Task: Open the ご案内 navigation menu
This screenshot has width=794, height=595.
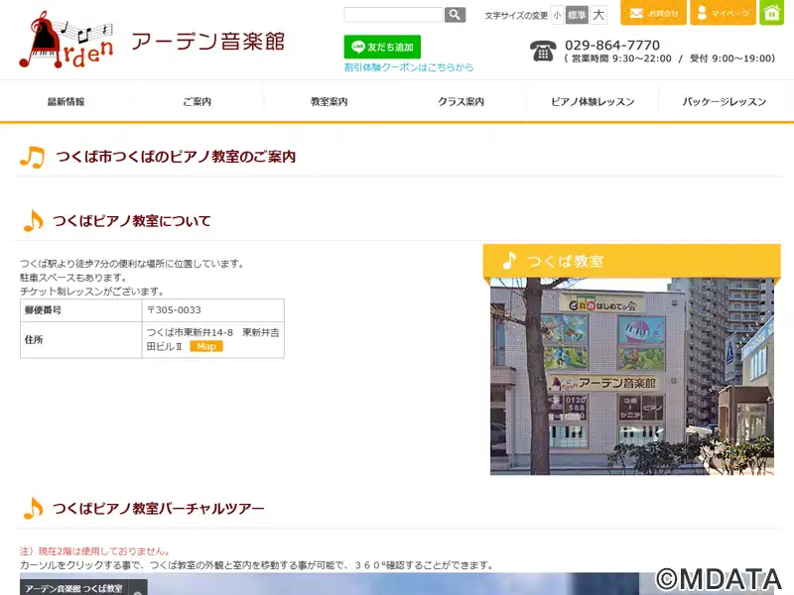Action: click(198, 102)
